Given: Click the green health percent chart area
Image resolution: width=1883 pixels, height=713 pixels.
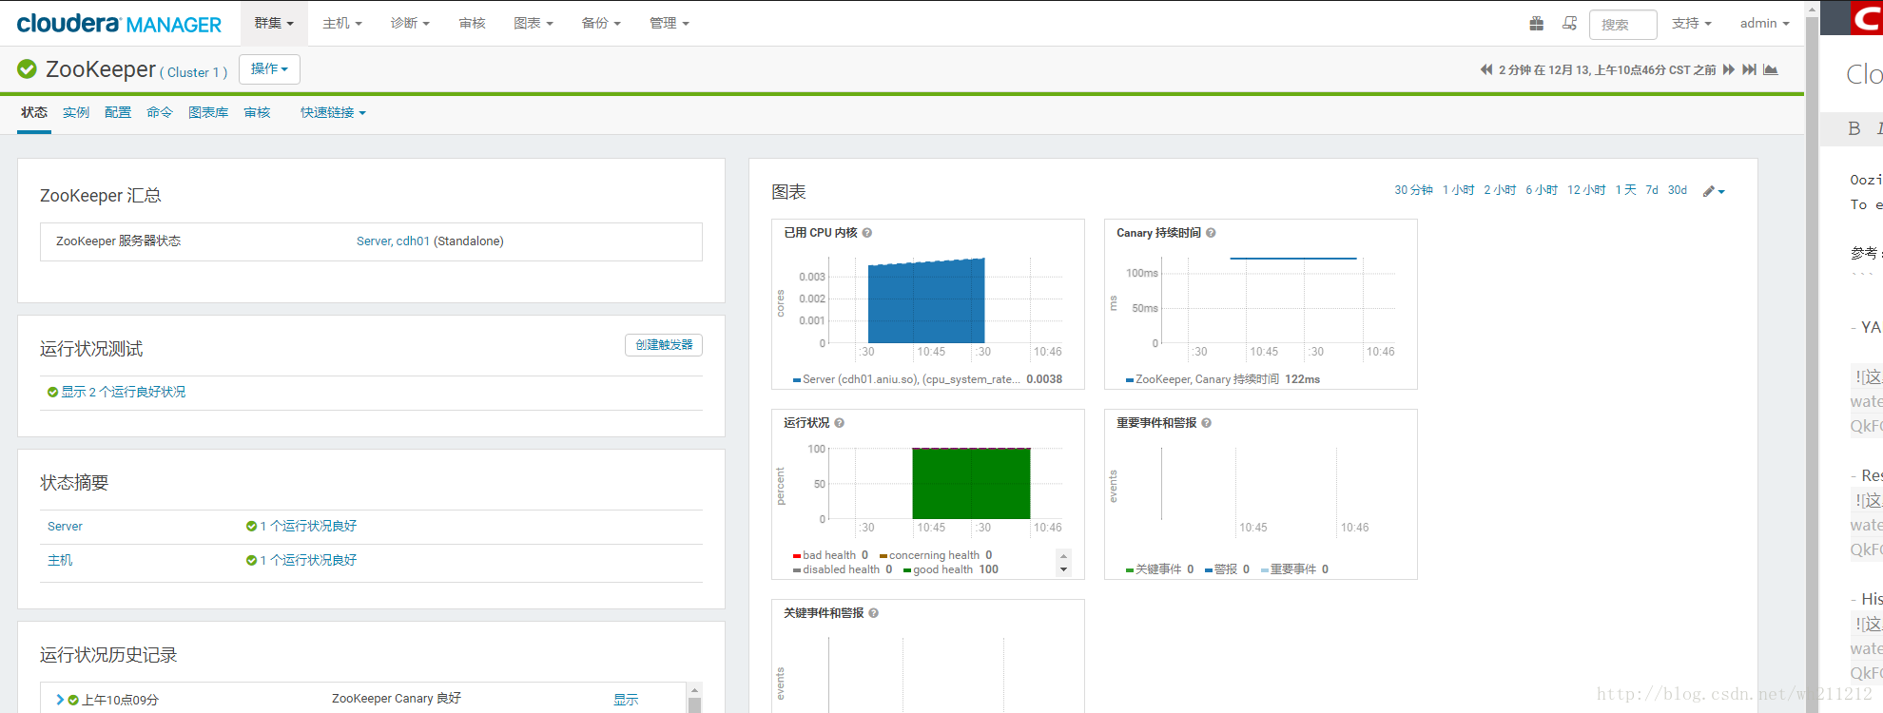Looking at the screenshot, I should pos(971,483).
